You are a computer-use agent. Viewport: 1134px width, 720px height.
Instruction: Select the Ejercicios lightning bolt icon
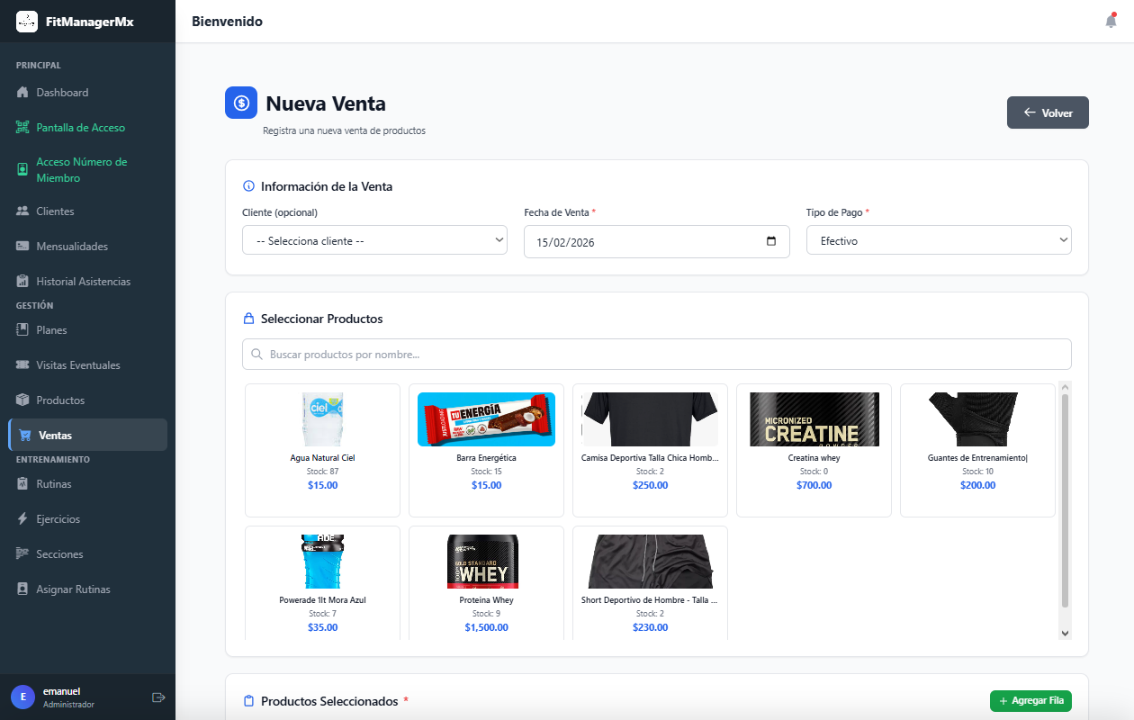pos(22,518)
